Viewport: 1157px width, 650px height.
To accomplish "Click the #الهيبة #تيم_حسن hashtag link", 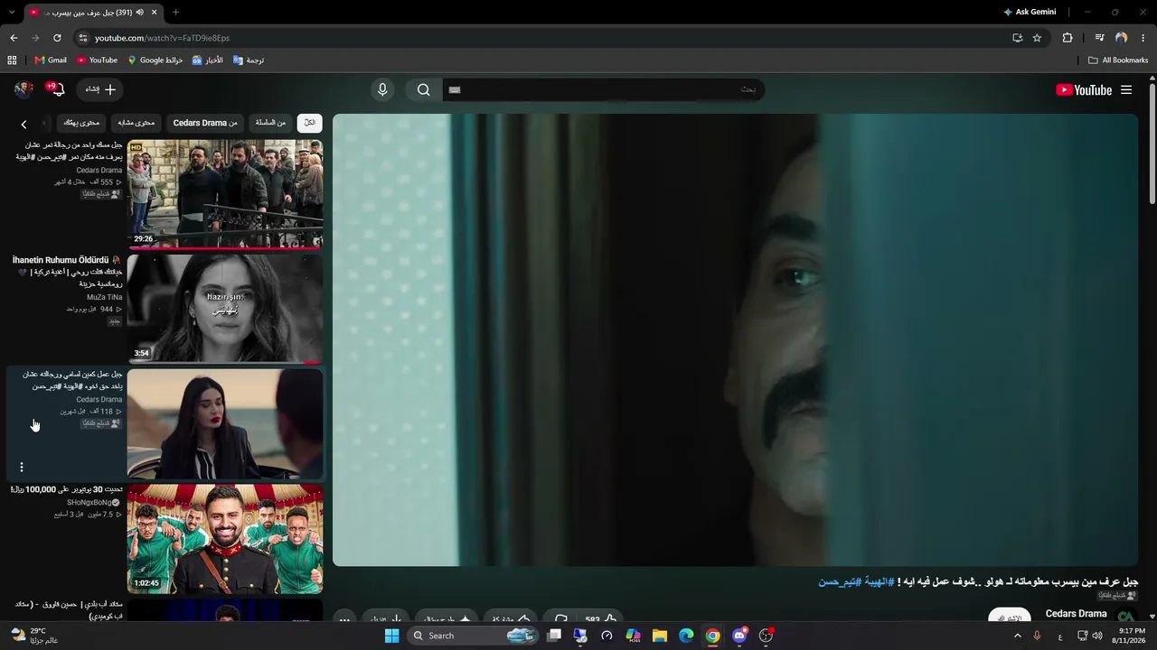I will (857, 582).
